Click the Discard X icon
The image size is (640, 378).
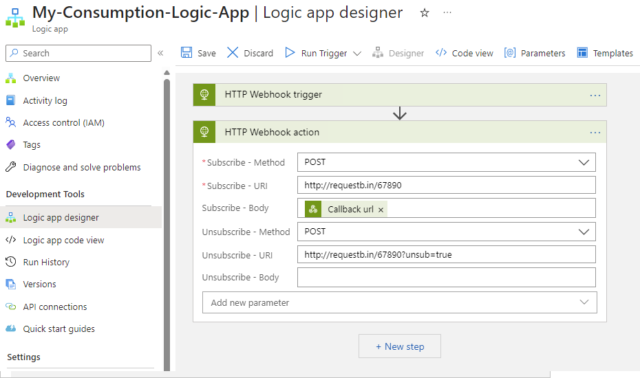point(233,53)
